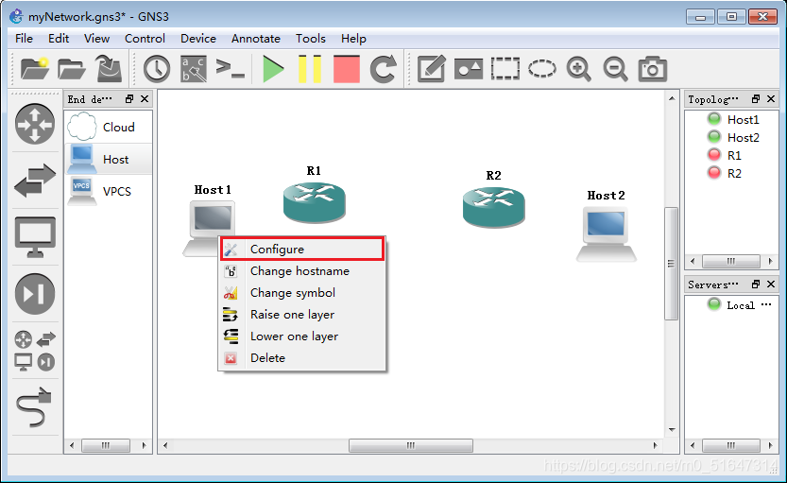This screenshot has width=787, height=483.
Task: Stop all devices with red square
Action: (347, 69)
